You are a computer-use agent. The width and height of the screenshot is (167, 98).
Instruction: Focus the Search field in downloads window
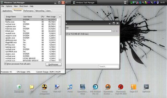point(109,66)
